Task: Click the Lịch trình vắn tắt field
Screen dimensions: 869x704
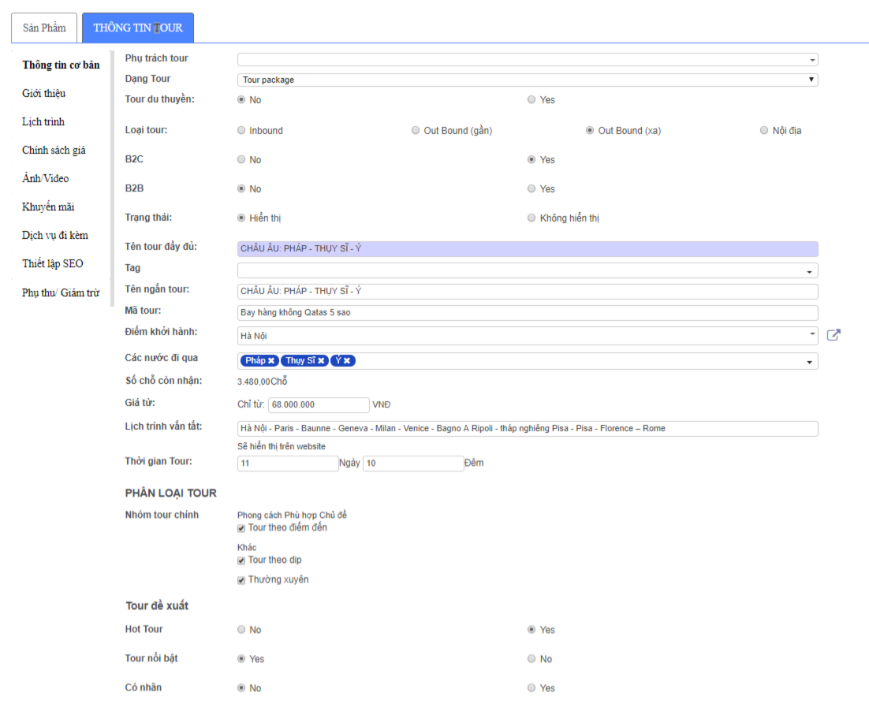Action: click(x=528, y=429)
